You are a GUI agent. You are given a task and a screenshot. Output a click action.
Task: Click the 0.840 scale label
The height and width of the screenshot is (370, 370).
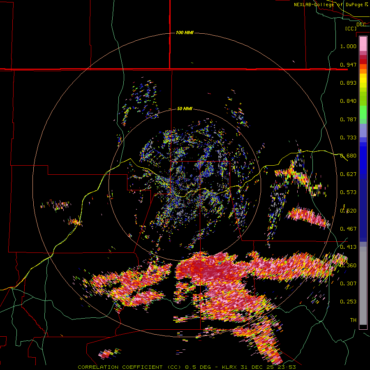pos(348,101)
